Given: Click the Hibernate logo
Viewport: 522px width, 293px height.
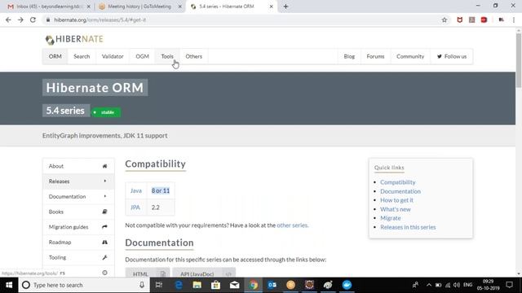Looking at the screenshot, I should [74, 39].
